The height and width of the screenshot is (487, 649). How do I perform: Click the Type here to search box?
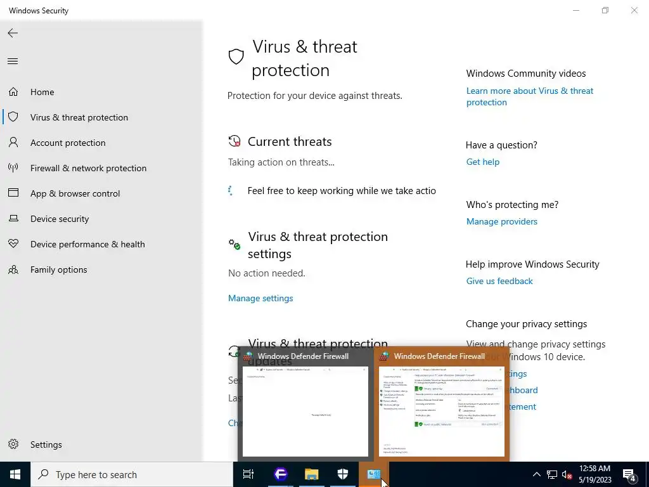(132, 474)
